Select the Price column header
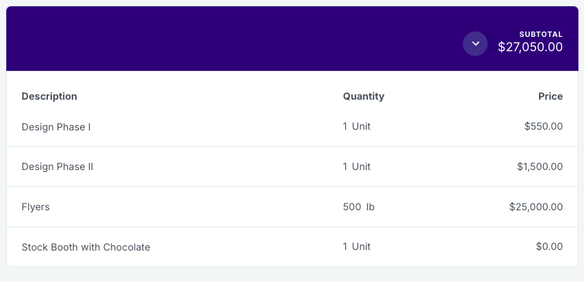Viewport: 584px width, 282px height. click(550, 96)
